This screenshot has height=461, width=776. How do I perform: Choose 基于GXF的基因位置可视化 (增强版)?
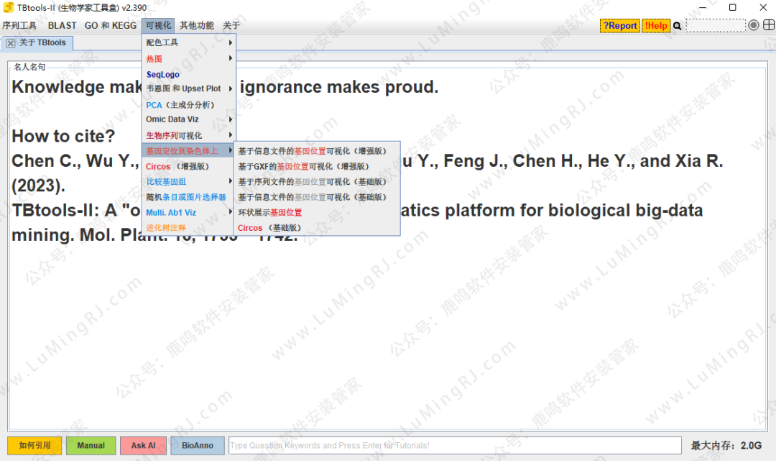pyautogui.click(x=303, y=166)
